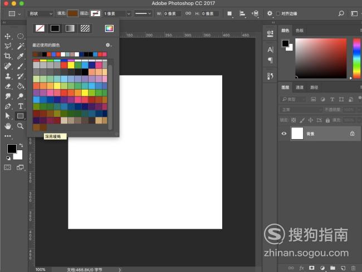Open stroke line type dropdown
Image resolution: width=362 pixels, height=272 pixels.
143,13
